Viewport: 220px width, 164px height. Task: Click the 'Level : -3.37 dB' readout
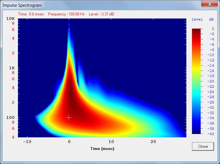pos(101,14)
